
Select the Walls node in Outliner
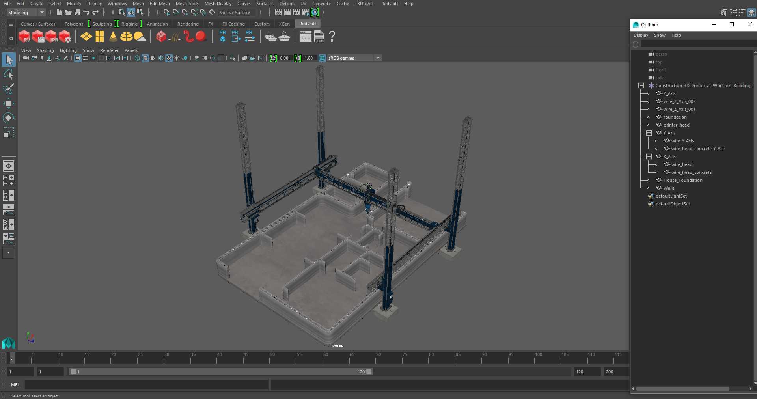[669, 188]
